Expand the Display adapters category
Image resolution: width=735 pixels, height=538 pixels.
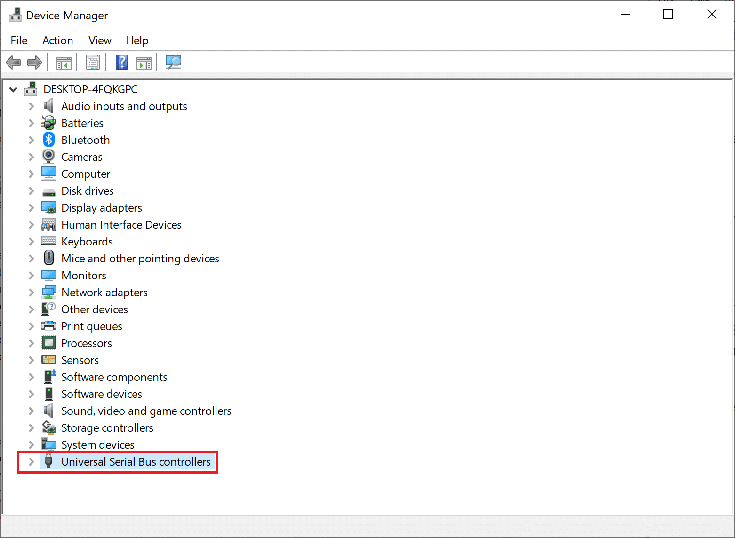pos(32,208)
